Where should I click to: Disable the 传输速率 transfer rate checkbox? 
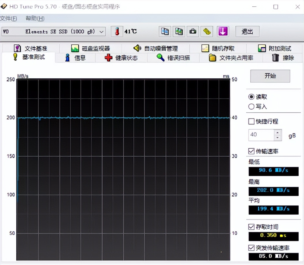(251, 151)
